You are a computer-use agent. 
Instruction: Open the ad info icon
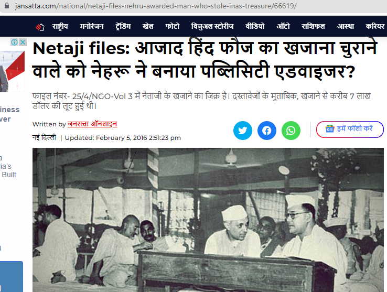[x=15, y=42]
